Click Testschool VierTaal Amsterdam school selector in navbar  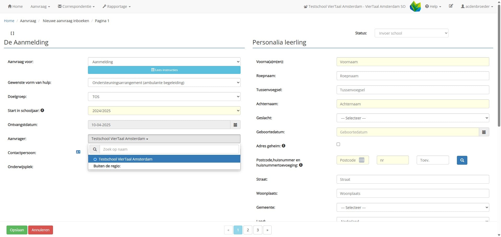(355, 6)
